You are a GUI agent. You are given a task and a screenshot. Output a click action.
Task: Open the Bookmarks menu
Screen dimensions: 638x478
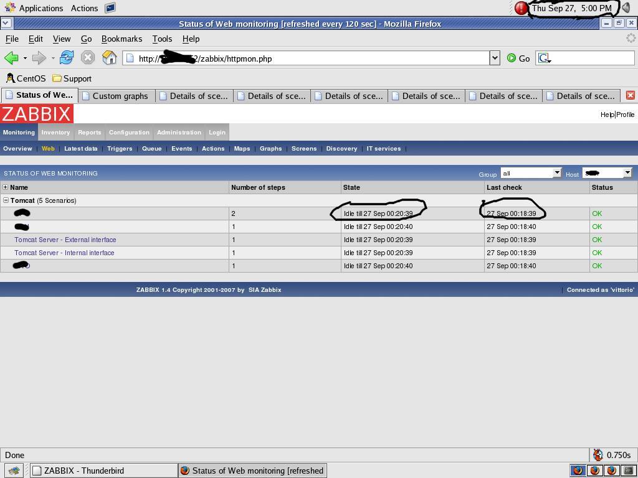[x=121, y=39]
